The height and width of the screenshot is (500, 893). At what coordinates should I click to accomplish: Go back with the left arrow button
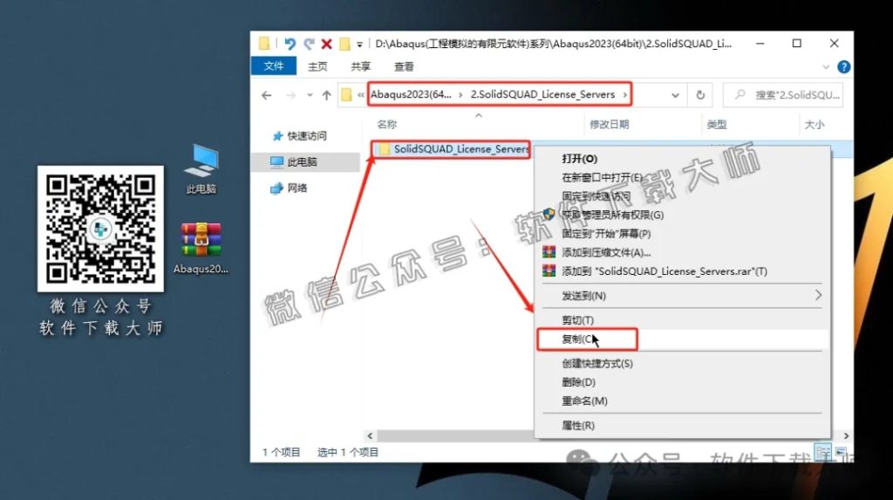tap(267, 95)
